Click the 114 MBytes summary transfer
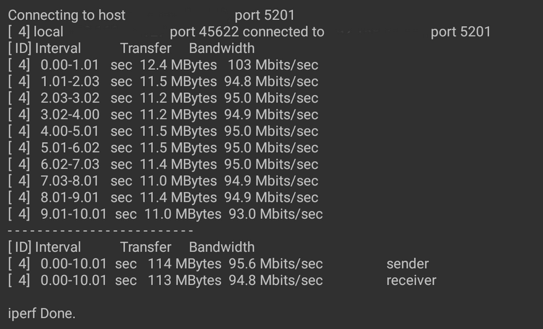This screenshot has width=543, height=329. point(185,264)
